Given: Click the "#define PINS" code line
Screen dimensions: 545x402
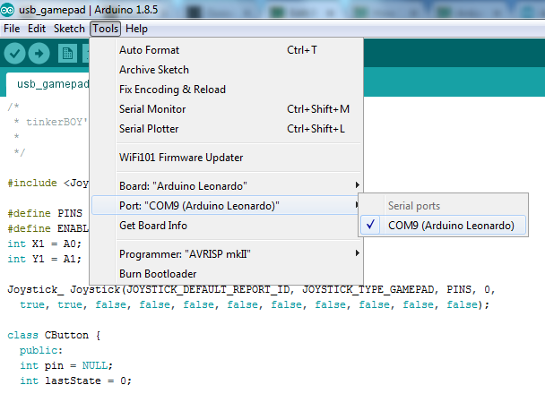Looking at the screenshot, I should [x=45, y=213].
